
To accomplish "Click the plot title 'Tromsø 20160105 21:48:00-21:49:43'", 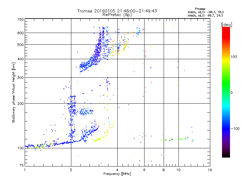I will (x=117, y=11).
